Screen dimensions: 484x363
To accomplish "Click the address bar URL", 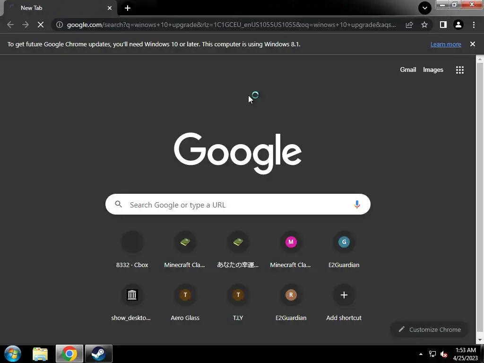I will point(231,25).
